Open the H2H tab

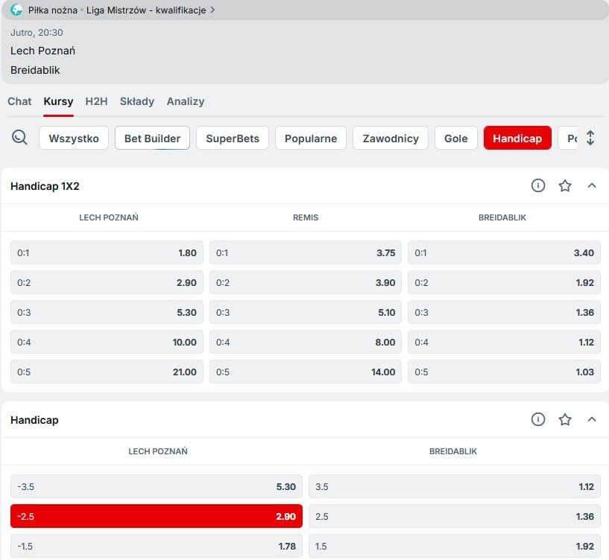click(x=96, y=101)
